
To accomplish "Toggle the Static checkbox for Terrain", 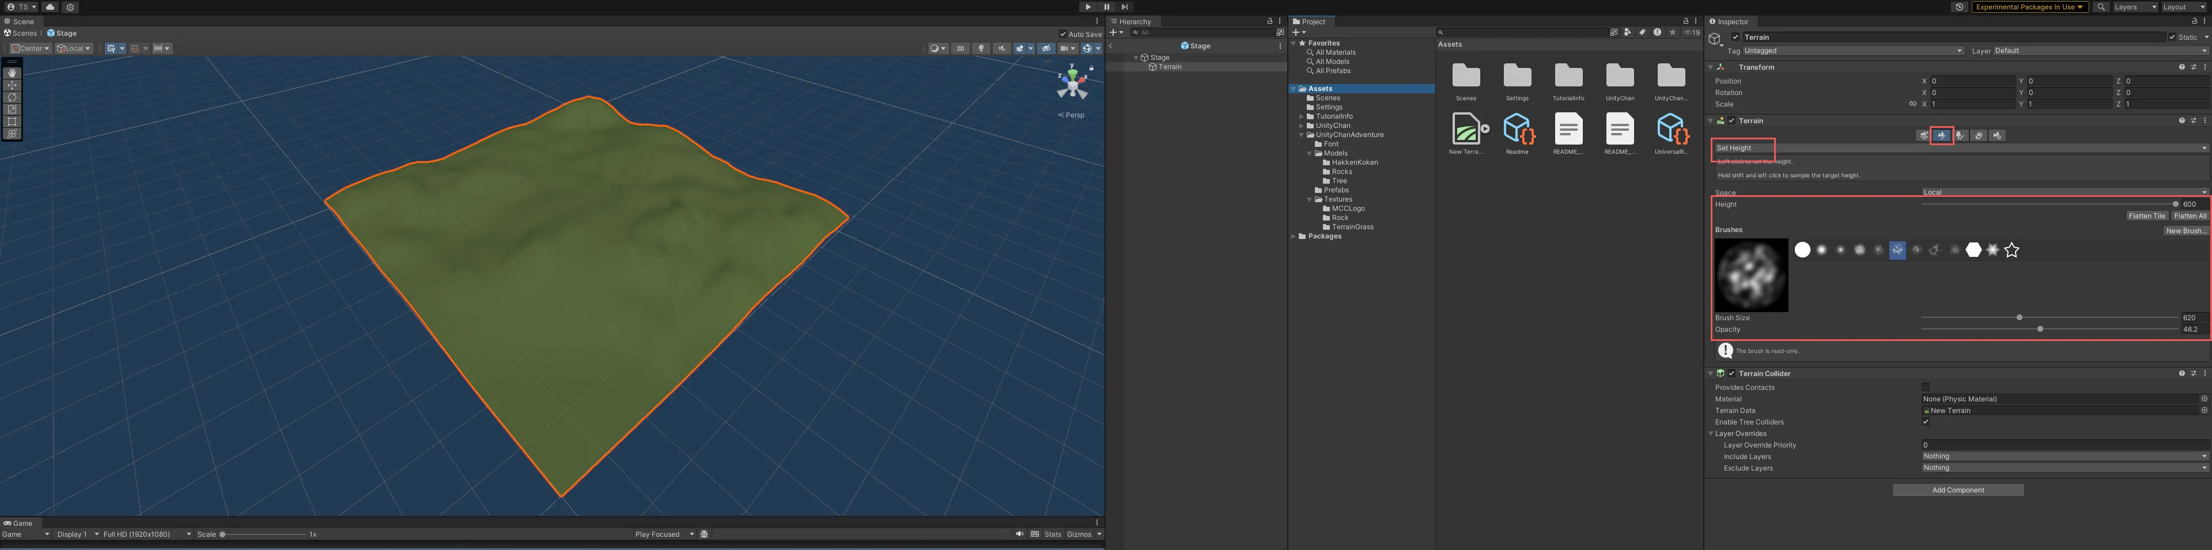I will pyautogui.click(x=2172, y=37).
